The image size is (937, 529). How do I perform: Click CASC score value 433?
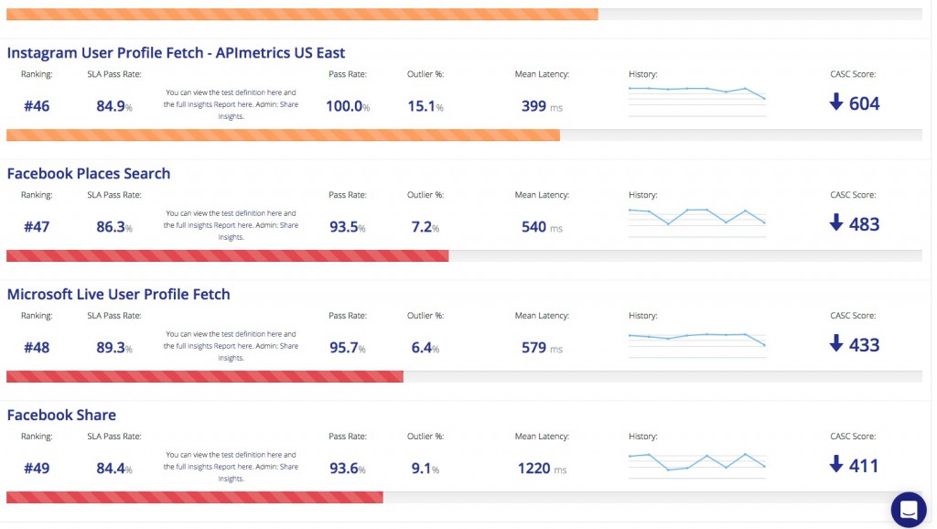(864, 345)
